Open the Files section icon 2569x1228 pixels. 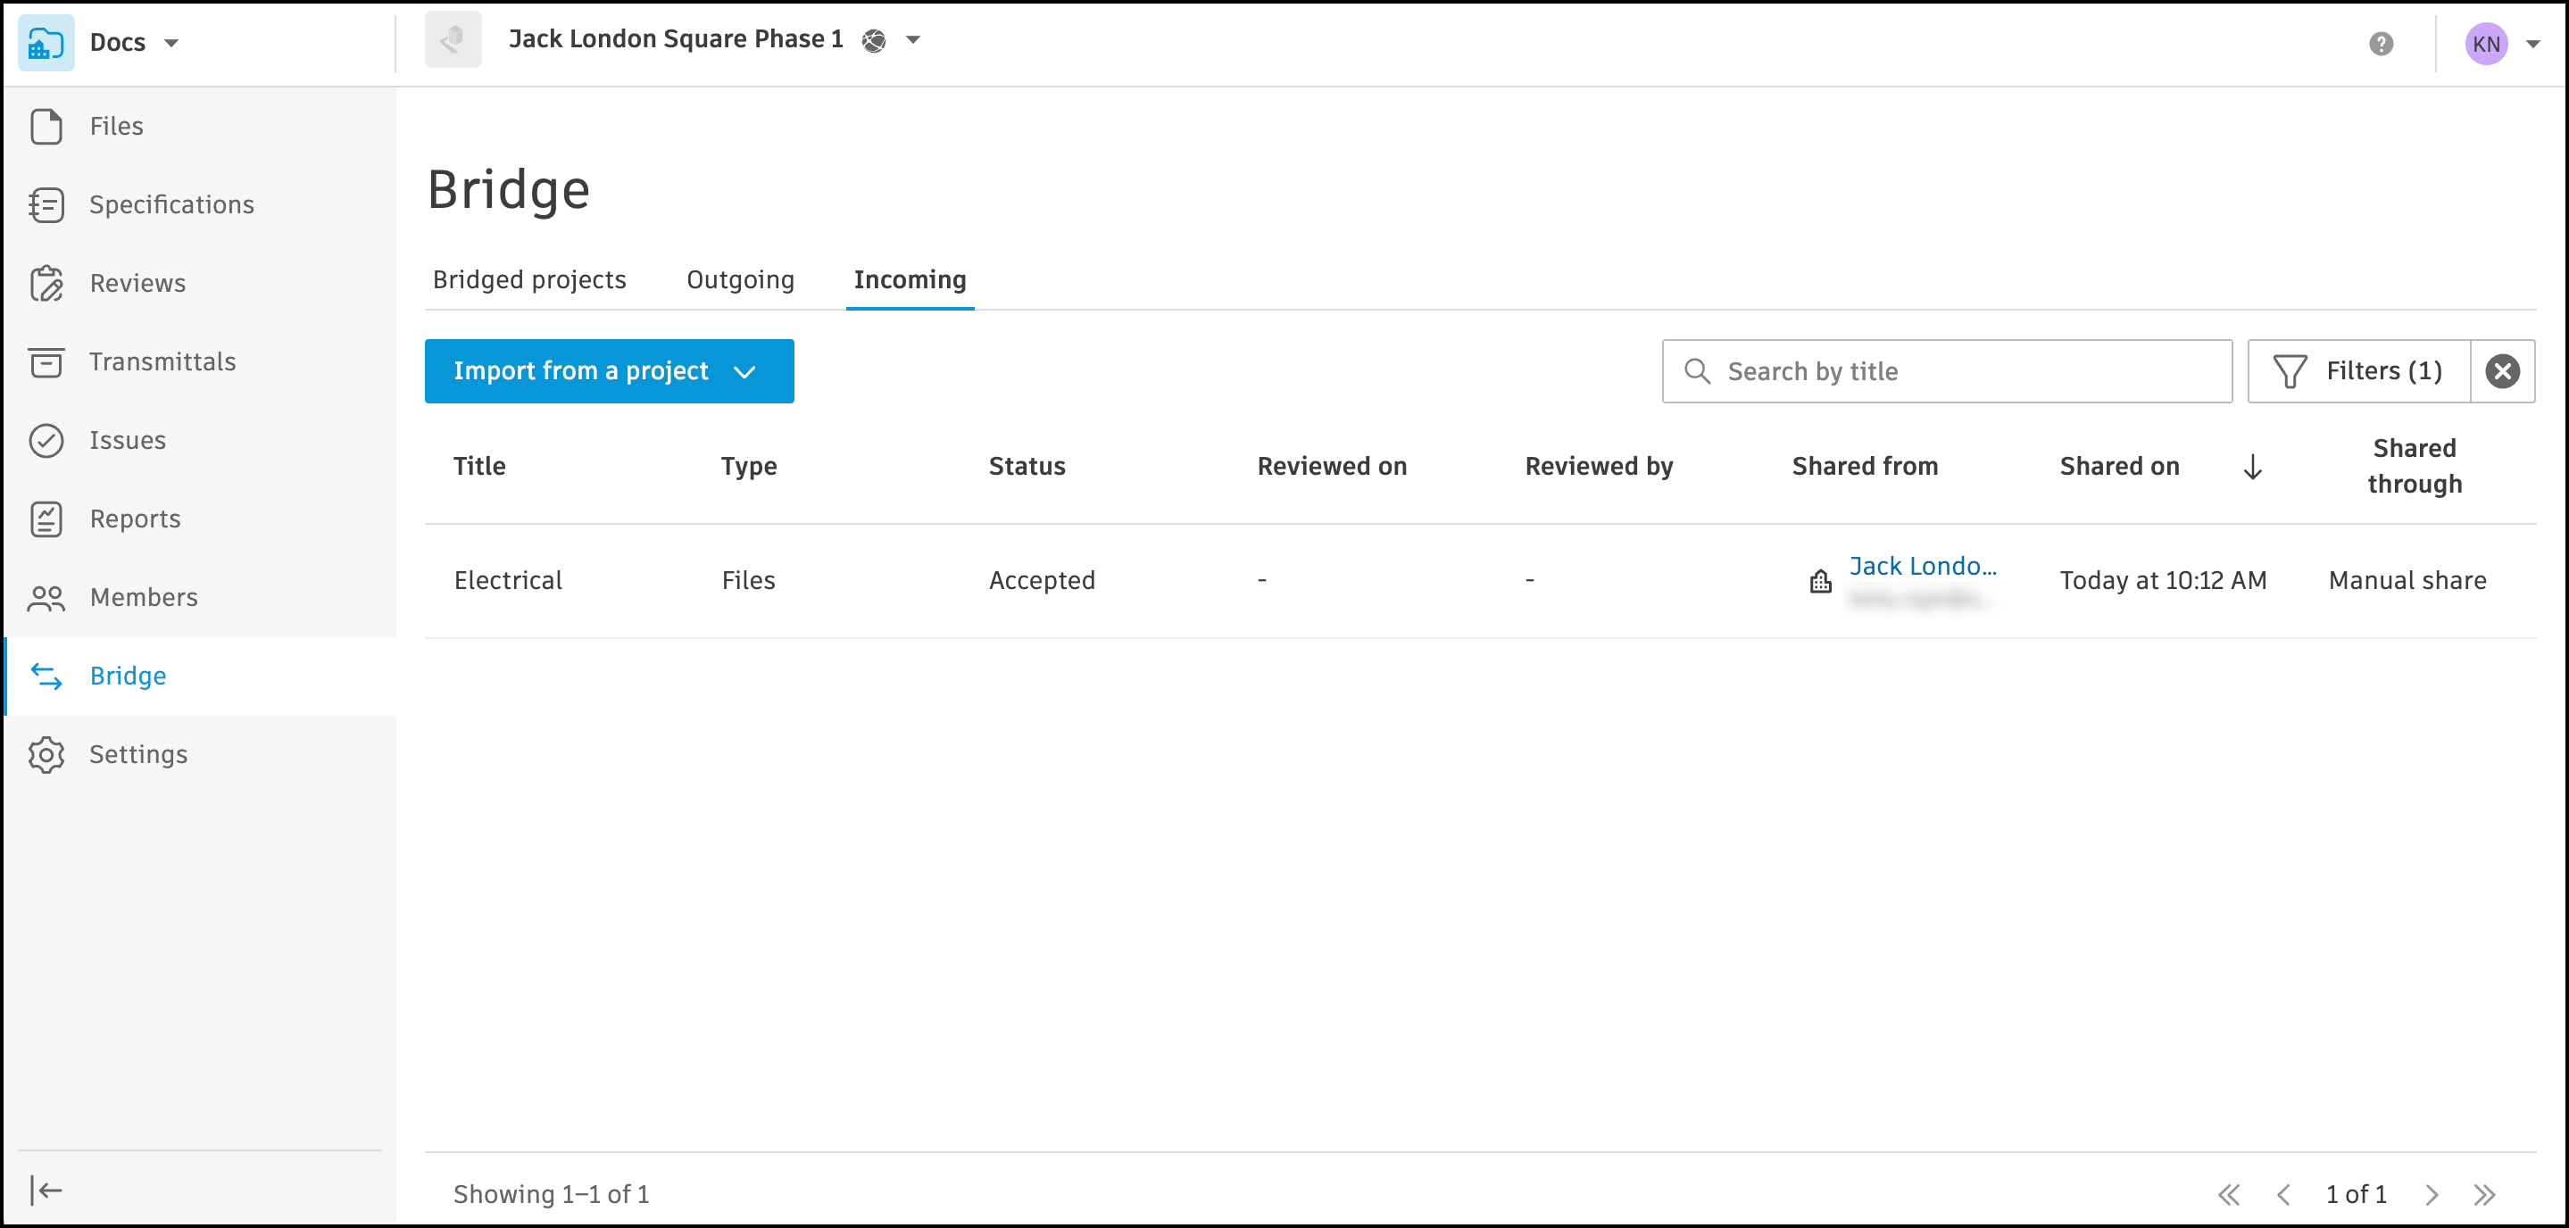[x=46, y=127]
